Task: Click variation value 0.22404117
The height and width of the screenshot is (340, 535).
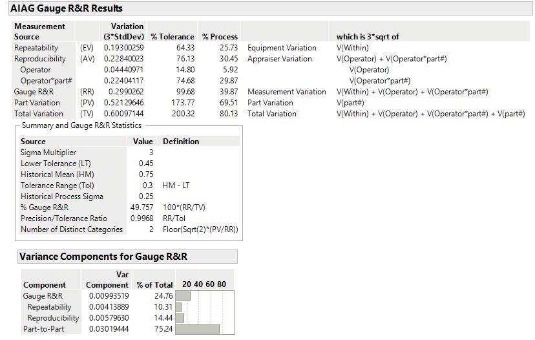Action: click(x=123, y=81)
